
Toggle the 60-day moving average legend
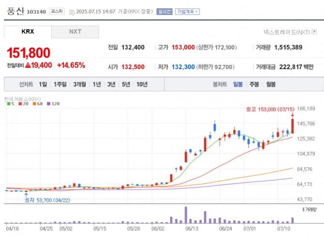coord(37,104)
